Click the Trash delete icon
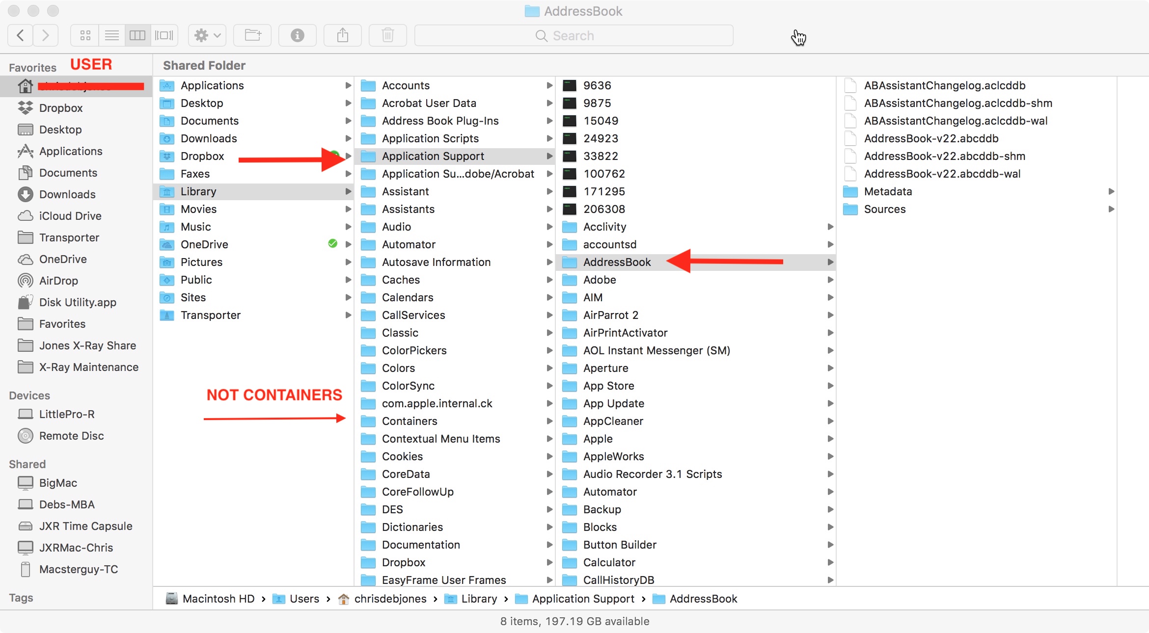 point(388,35)
